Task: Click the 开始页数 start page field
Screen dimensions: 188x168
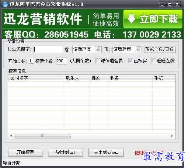Action: pos(31,61)
